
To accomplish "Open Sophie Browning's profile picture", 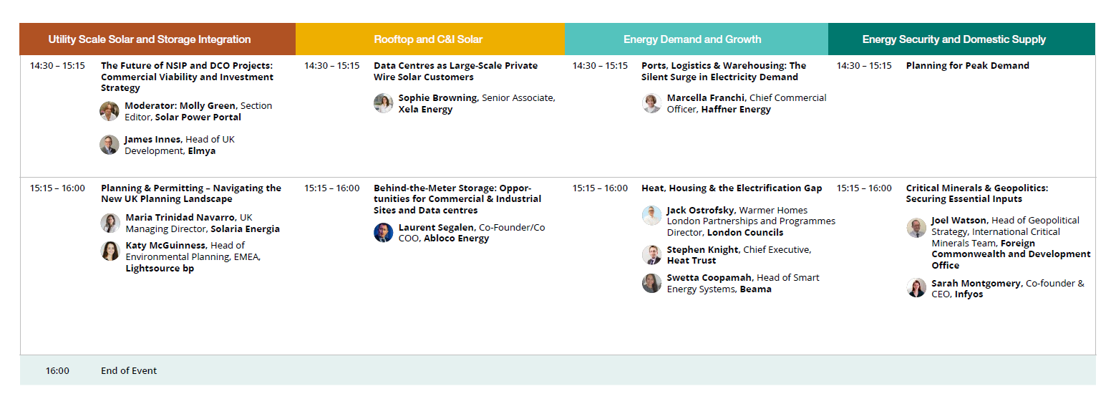I will pos(384,103).
